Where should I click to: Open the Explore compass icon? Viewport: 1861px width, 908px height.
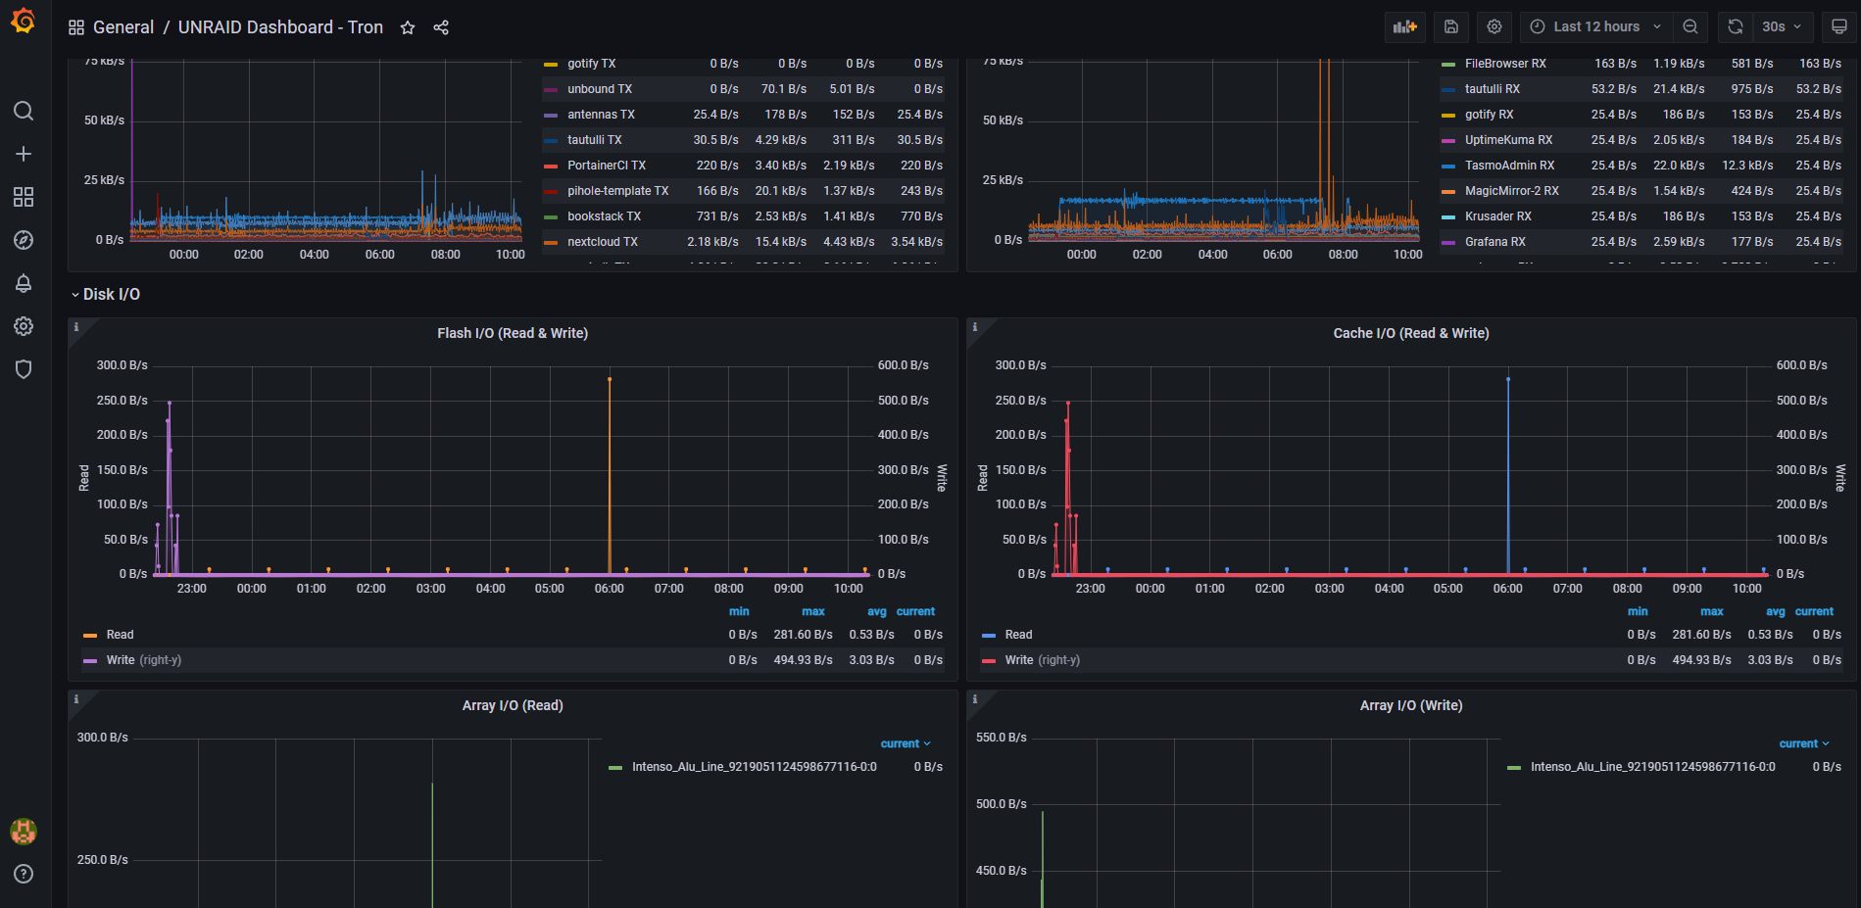pyautogui.click(x=24, y=240)
